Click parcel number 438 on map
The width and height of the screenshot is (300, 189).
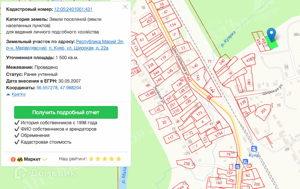[x=249, y=60]
